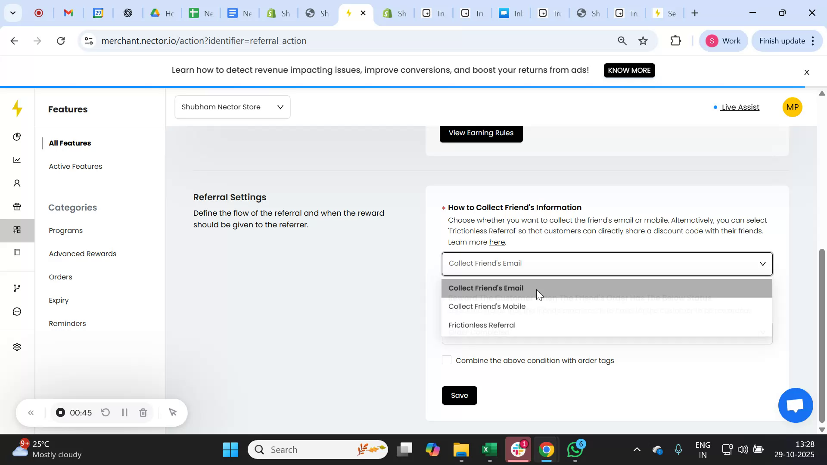Delete the current recording

(143, 412)
